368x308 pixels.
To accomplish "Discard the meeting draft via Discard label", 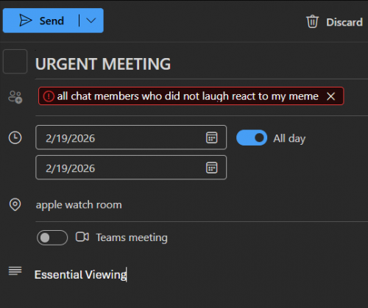I will tap(344, 22).
